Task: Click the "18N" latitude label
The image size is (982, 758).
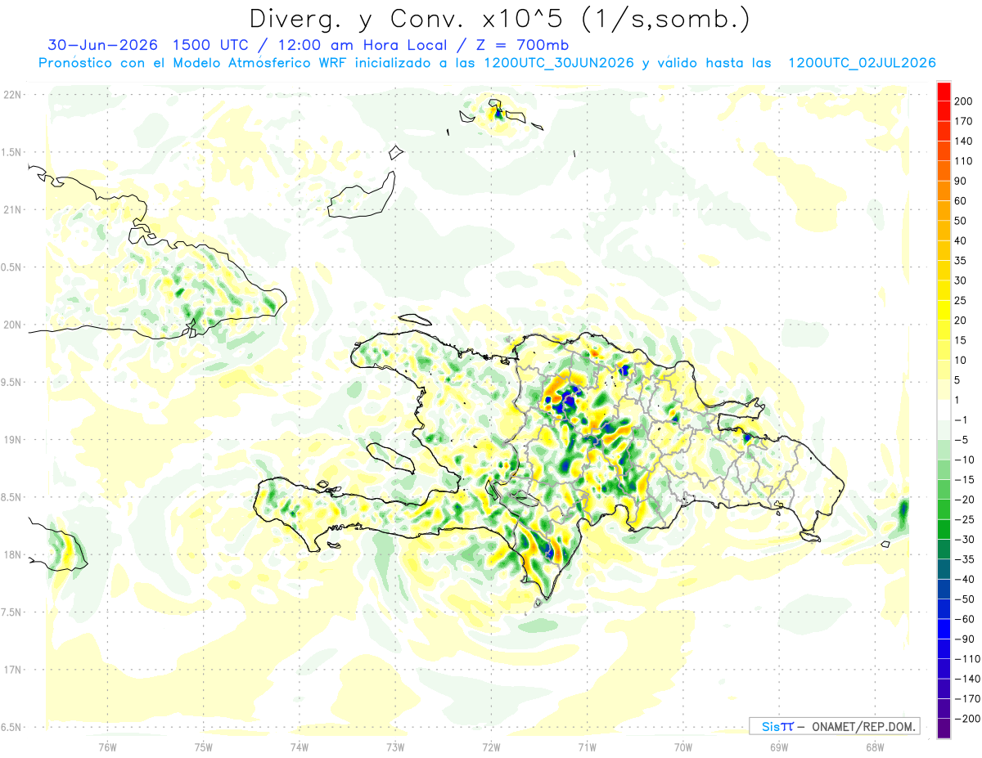Action: [13, 554]
